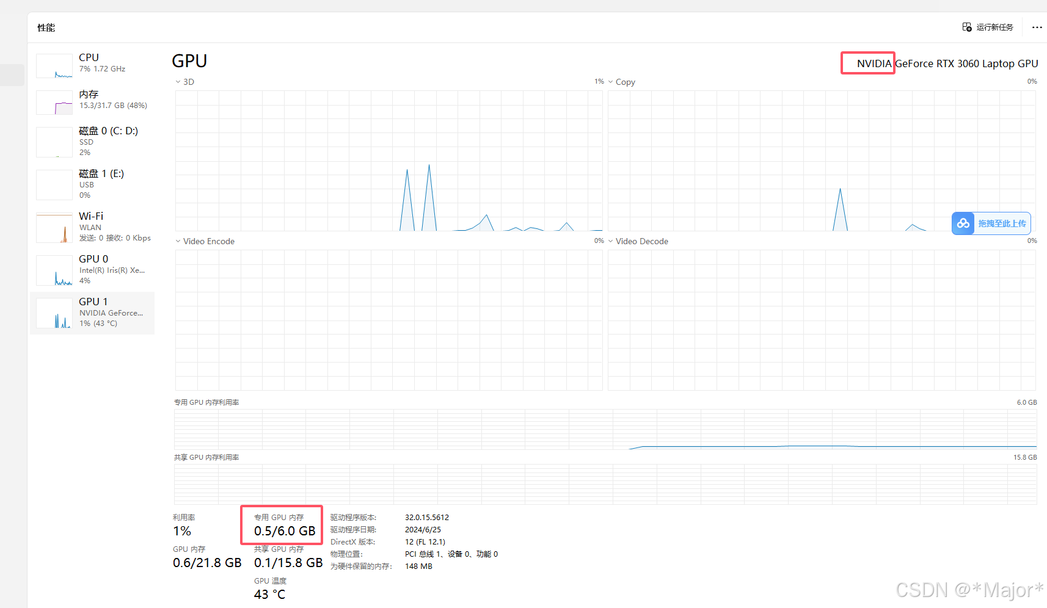
Task: Click the 15.8 GB graph scale label
Action: point(1025,457)
